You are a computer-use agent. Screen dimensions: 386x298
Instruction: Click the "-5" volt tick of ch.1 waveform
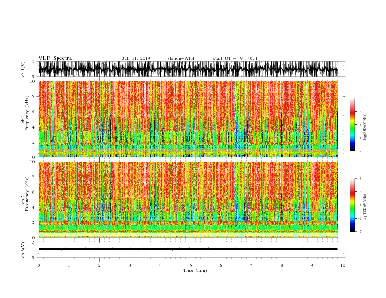click(x=33, y=77)
